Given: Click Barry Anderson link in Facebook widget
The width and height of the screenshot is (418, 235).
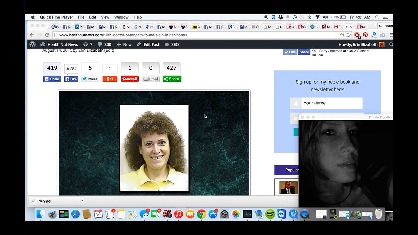Looking at the screenshot, I should [331, 51].
